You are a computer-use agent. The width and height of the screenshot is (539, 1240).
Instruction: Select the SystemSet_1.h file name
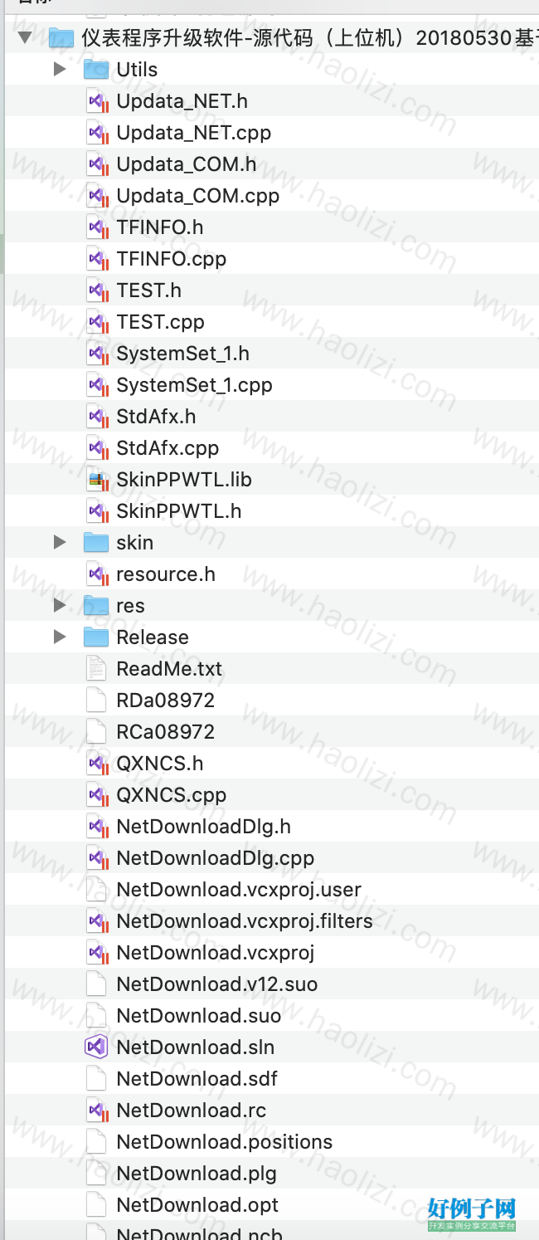pos(182,354)
